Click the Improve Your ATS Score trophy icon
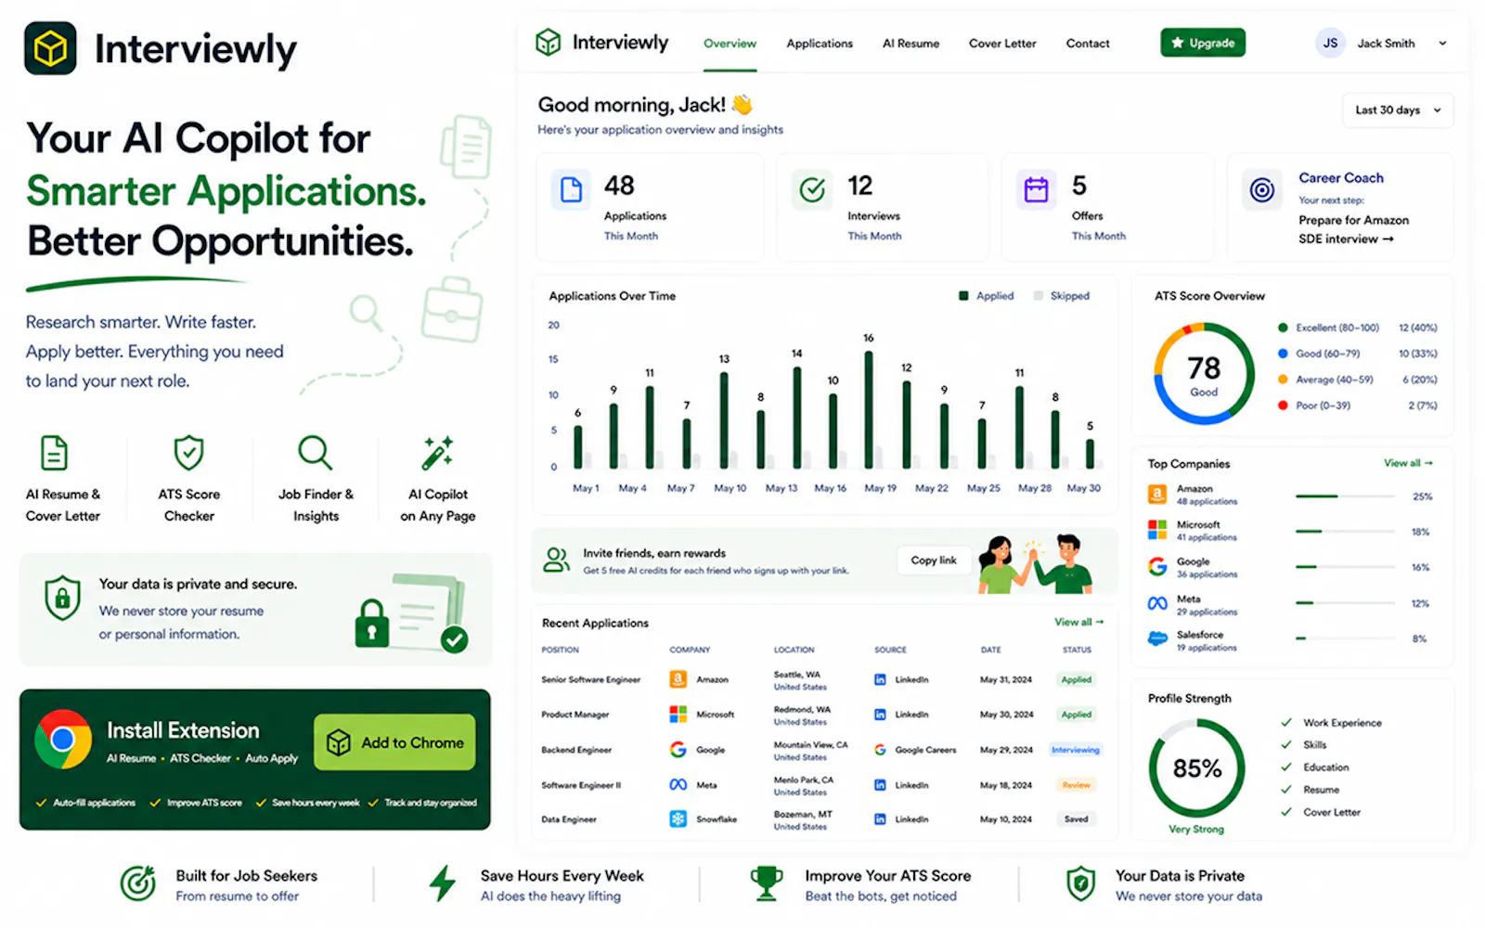This screenshot has height=928, width=1485. click(766, 883)
